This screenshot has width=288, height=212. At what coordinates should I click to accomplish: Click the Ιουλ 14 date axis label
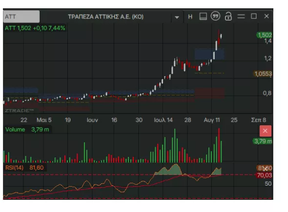(x=163, y=120)
